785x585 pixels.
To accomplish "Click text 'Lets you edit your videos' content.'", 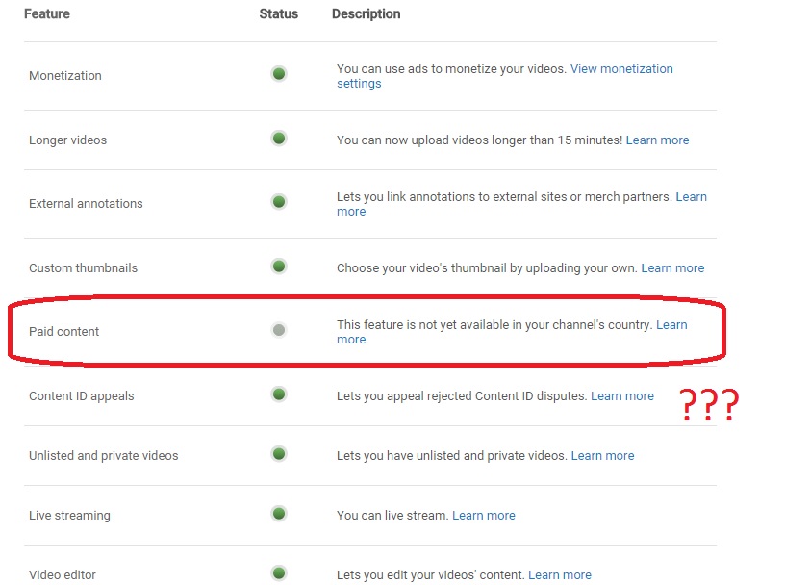I will point(431,575).
